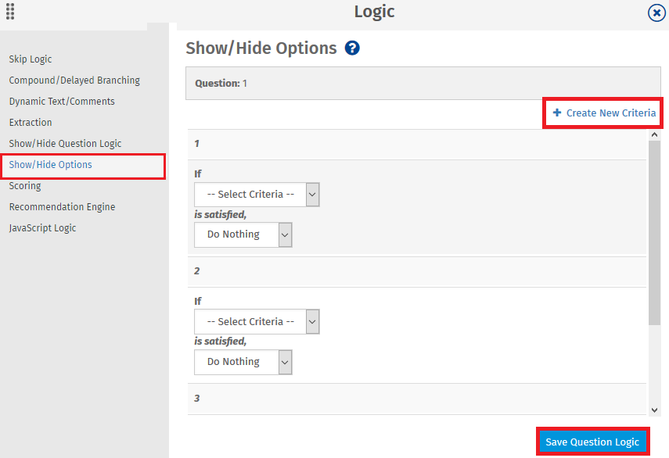The height and width of the screenshot is (458, 669).
Task: Close the Logic dialog with X icon
Action: pyautogui.click(x=656, y=13)
